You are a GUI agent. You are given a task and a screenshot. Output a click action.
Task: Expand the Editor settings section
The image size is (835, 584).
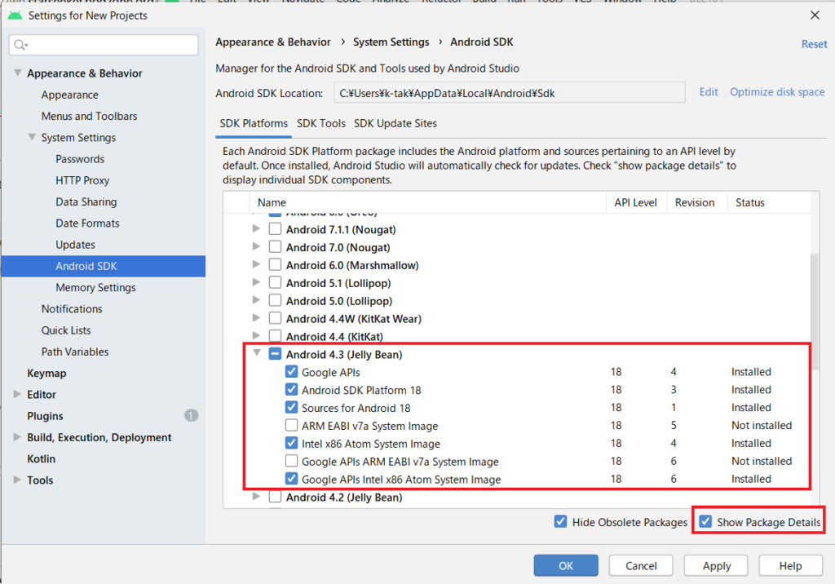18,395
